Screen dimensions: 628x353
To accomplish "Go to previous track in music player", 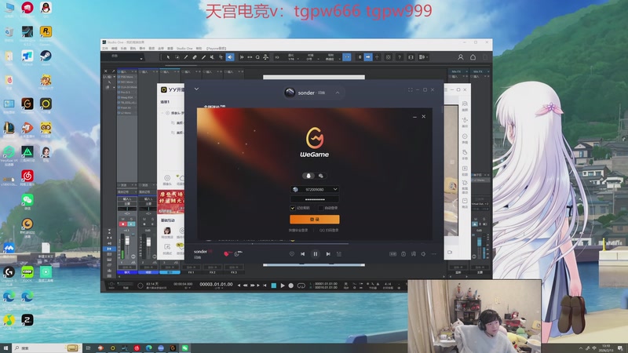I will coord(302,253).
